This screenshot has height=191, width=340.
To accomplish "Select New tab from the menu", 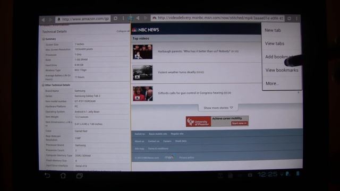I will (273, 30).
